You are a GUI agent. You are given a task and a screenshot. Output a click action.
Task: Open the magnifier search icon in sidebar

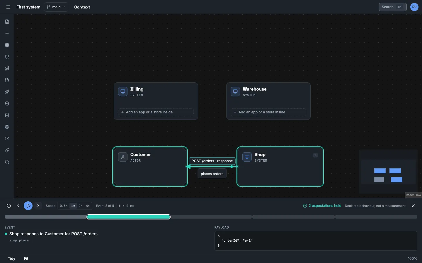(x=7, y=162)
